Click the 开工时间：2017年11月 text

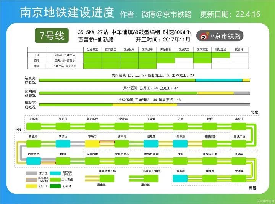coord(163,39)
